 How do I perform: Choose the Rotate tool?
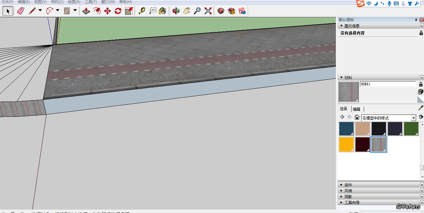point(118,11)
